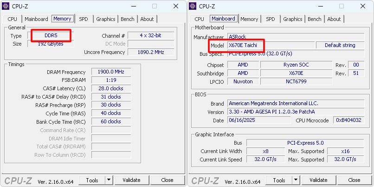Screen dimensions: 374x187
Task: Click CPU-Z app icon in right window title bar
Action: click(x=193, y=6)
